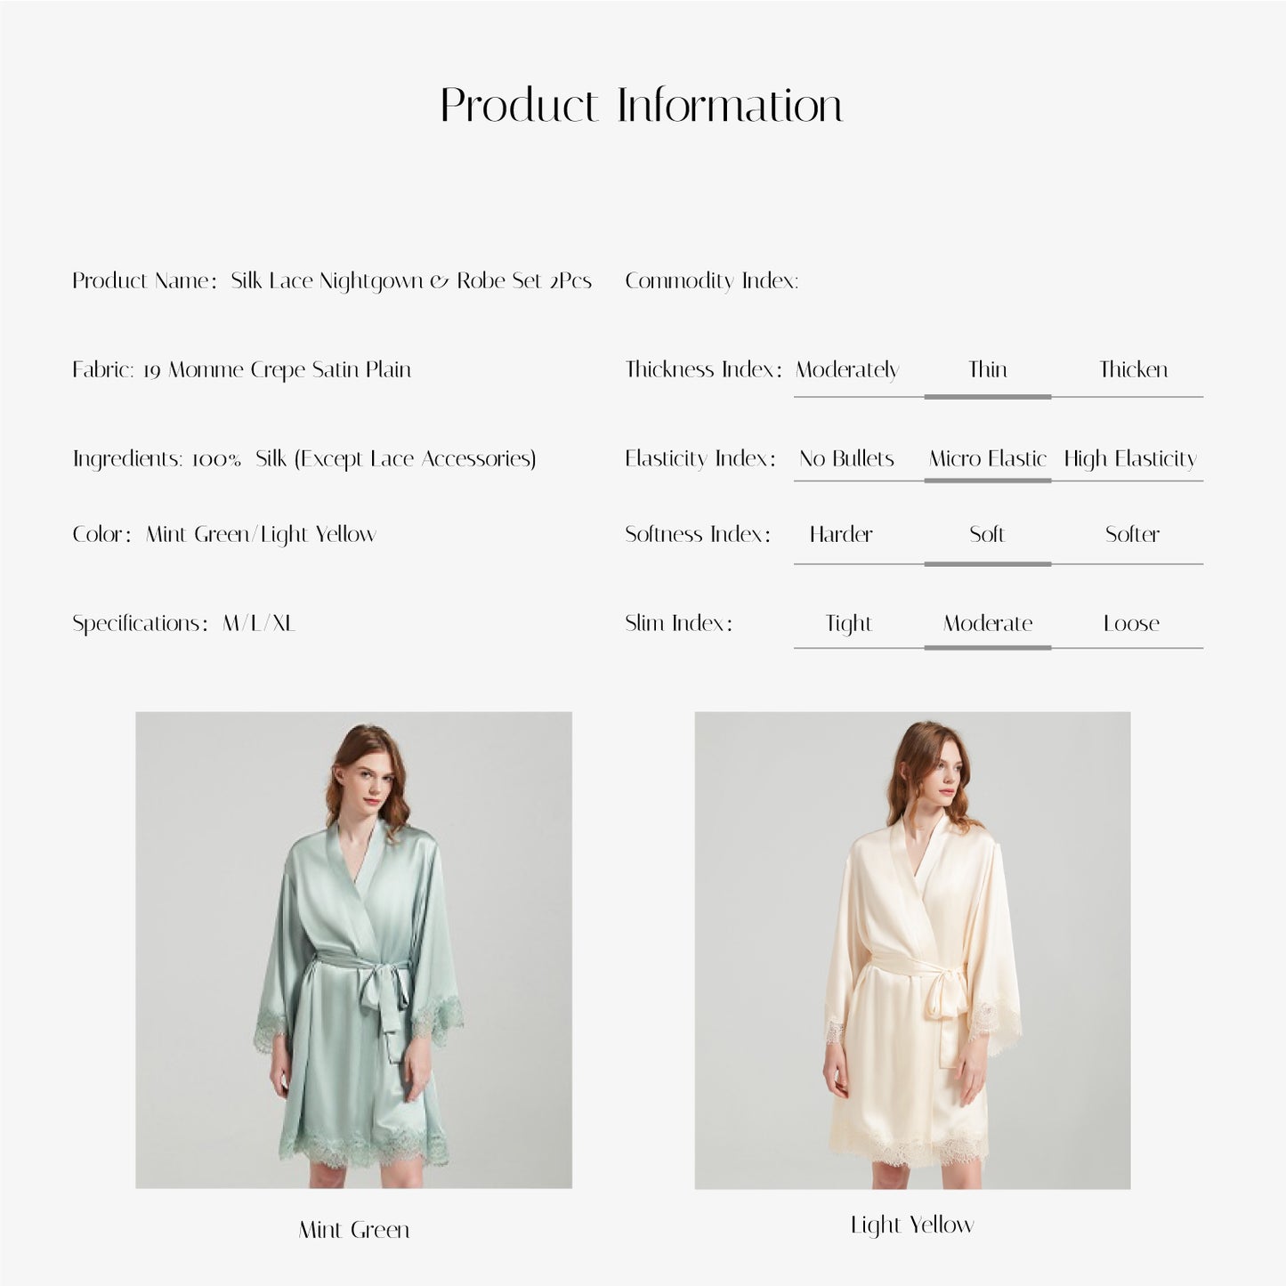Pick Loose on the Slim Index
The height and width of the screenshot is (1286, 1286).
[1131, 623]
